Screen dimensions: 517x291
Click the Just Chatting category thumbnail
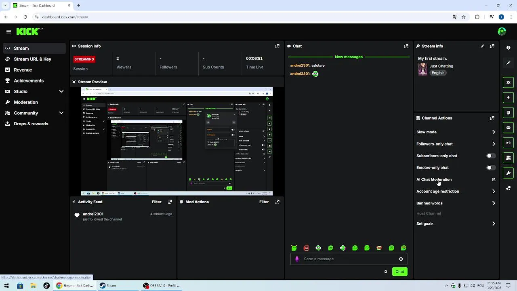coord(422,69)
